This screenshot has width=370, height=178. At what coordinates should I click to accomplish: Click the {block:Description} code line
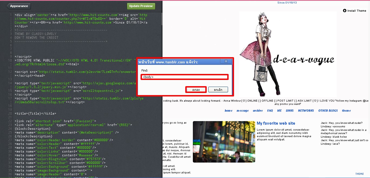click(x=33, y=129)
